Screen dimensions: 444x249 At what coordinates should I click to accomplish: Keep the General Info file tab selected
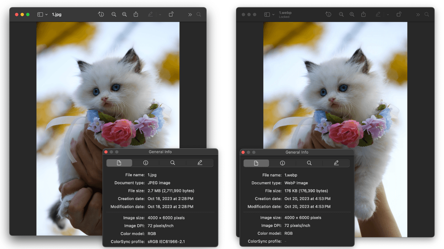(x=119, y=162)
